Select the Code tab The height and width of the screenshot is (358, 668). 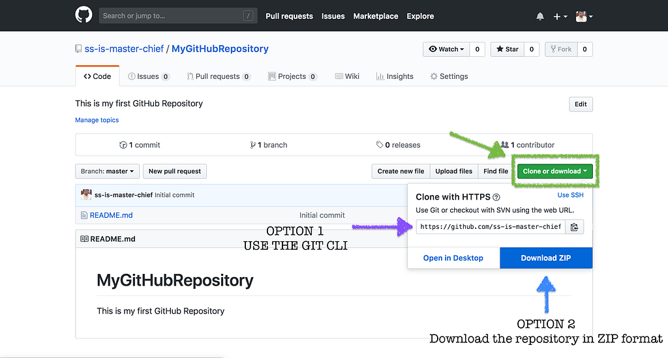coord(97,76)
